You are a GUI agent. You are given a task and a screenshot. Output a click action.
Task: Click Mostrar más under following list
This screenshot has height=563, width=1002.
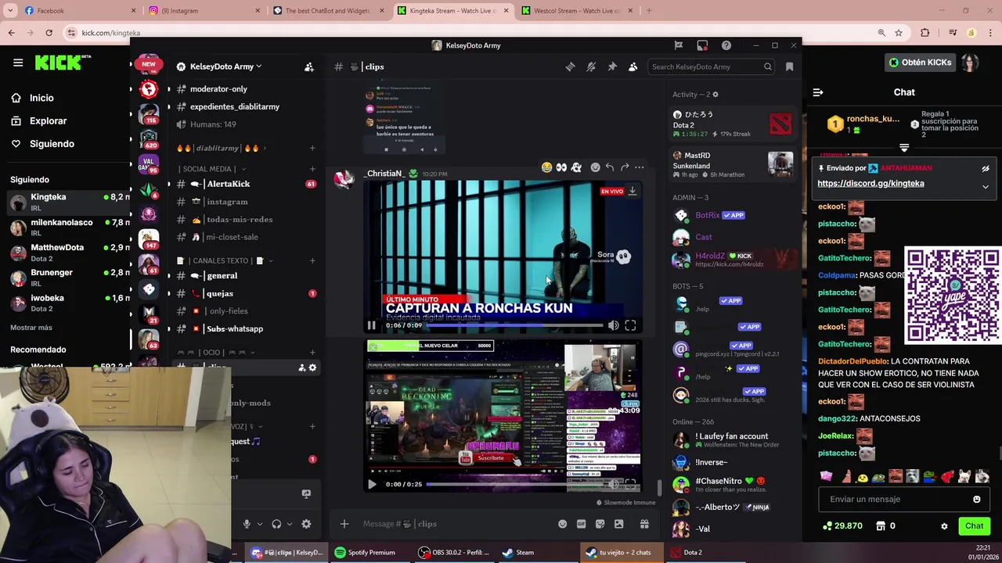pos(31,328)
